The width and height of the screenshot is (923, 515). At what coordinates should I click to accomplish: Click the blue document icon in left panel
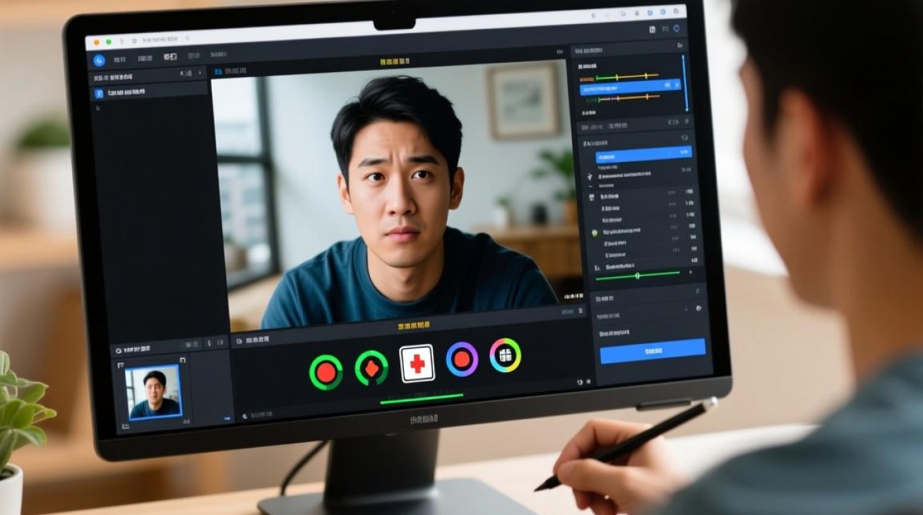[100, 92]
